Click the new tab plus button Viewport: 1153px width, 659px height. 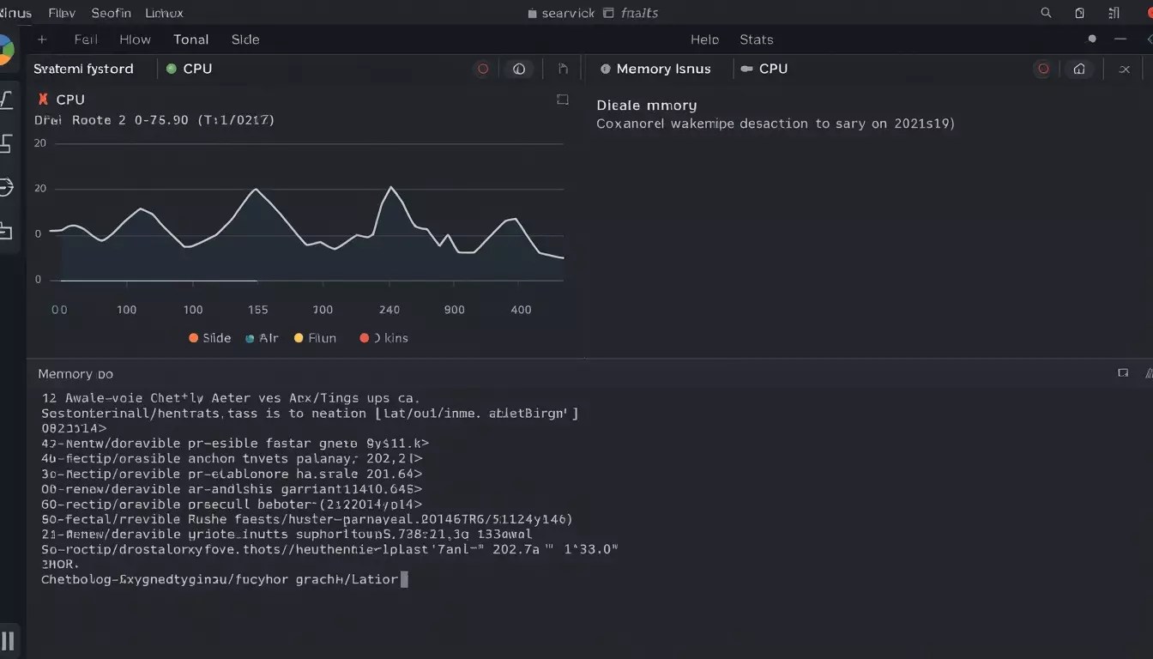41,39
